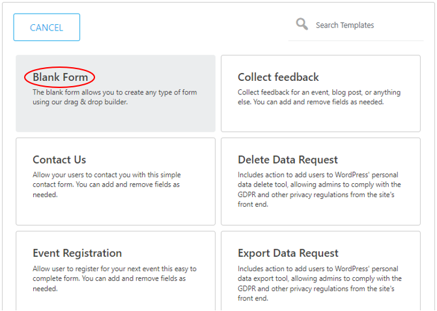Click empty area of Collect feedback card
The height and width of the screenshot is (311, 437).
(x=320, y=119)
